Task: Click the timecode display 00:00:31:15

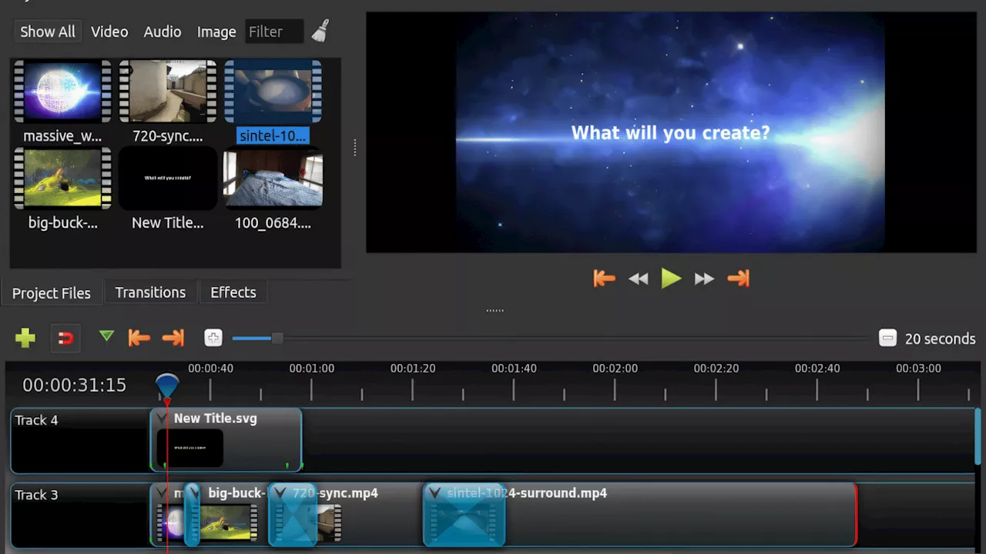Action: click(x=74, y=385)
